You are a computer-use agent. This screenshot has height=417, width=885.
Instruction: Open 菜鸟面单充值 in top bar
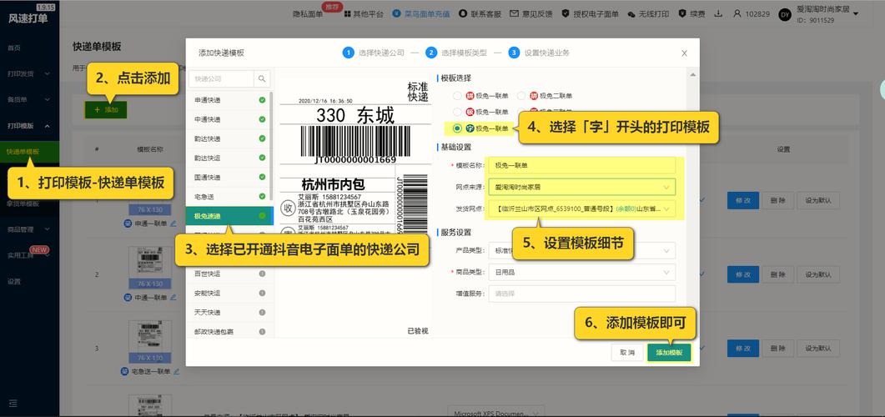[x=421, y=14]
